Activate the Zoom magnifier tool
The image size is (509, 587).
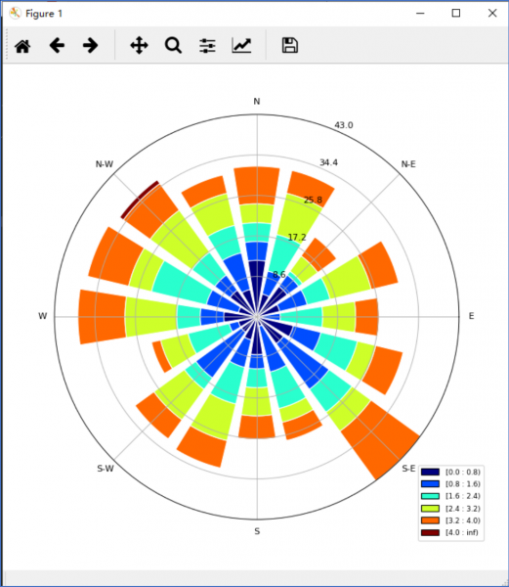point(173,46)
